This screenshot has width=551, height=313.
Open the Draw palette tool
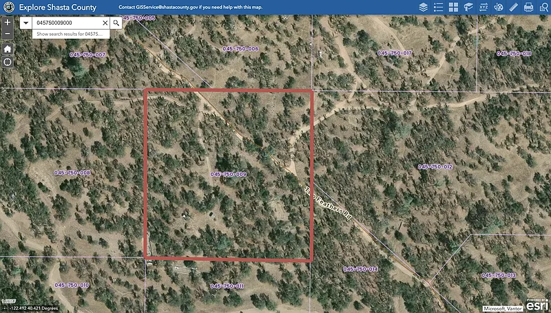coord(499,7)
